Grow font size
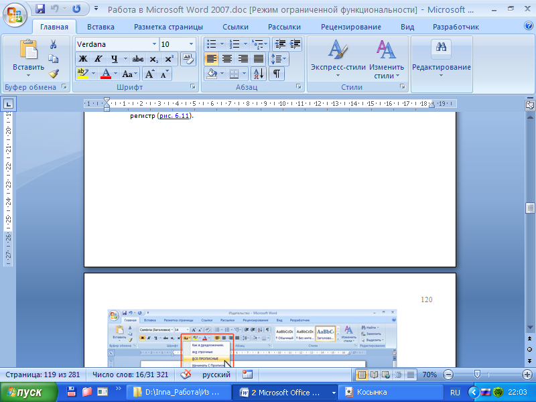536x402 pixels. coord(149,74)
